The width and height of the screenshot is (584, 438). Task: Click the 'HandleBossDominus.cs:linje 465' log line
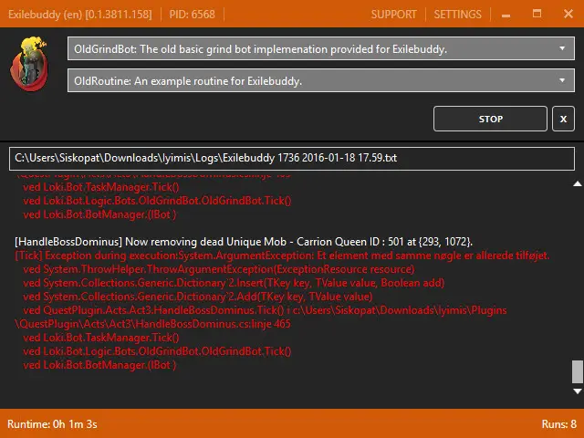[152, 324]
